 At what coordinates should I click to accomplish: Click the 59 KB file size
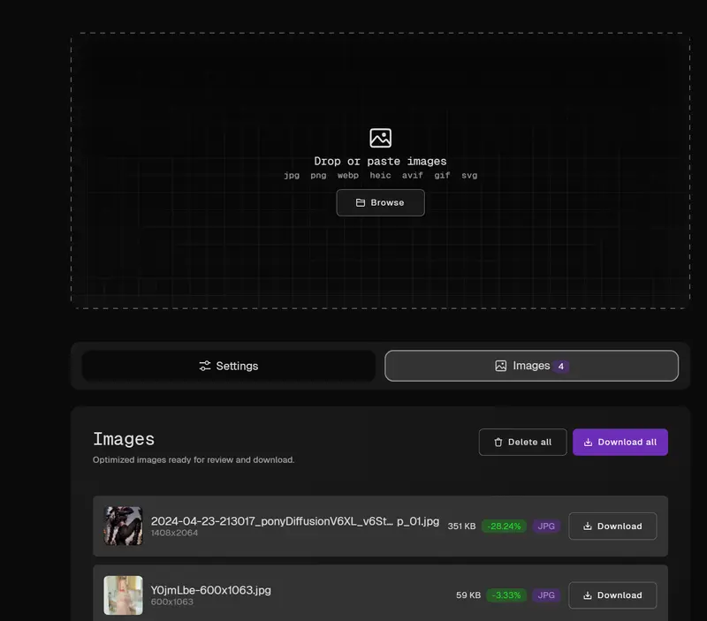[x=468, y=595]
